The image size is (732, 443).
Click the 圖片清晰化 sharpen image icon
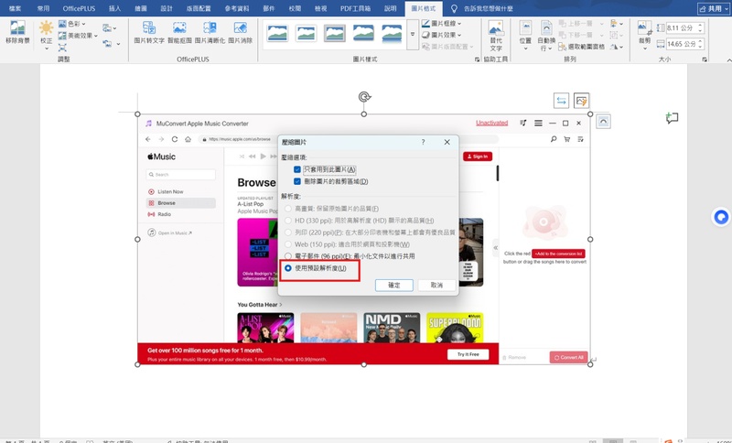pos(210,28)
